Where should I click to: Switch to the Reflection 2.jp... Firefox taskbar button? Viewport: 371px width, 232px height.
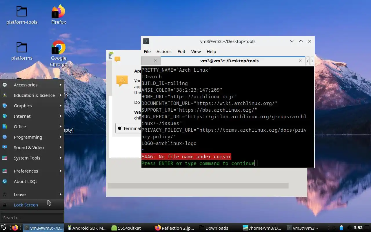click(174, 228)
